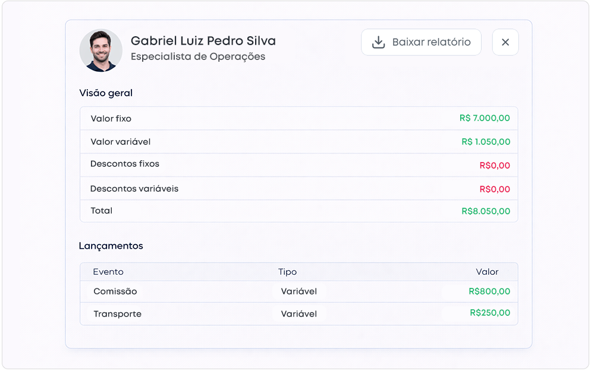Open the Transporte entry

(118, 314)
